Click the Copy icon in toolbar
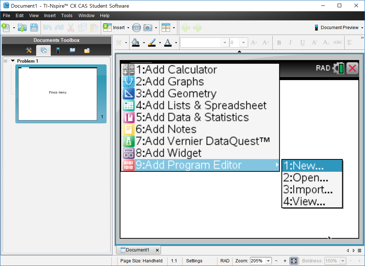The width and height of the screenshot is (365, 266). click(82, 28)
